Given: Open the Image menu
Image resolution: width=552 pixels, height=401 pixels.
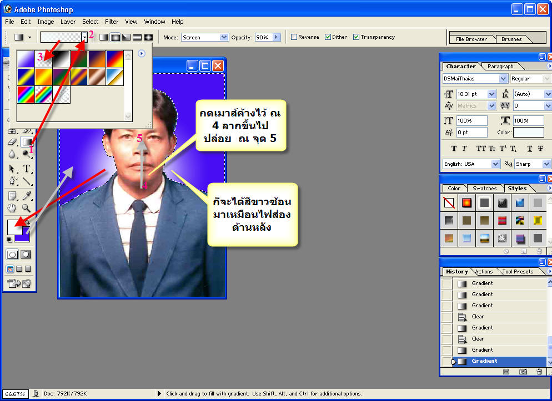Looking at the screenshot, I should coord(46,22).
